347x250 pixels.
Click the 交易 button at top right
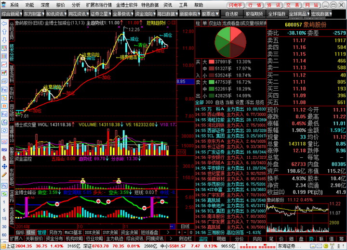293,5
